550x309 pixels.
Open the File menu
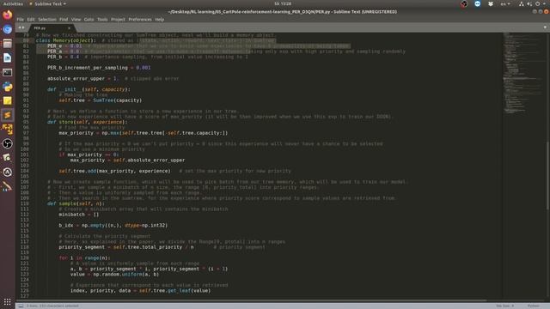click(x=21, y=19)
